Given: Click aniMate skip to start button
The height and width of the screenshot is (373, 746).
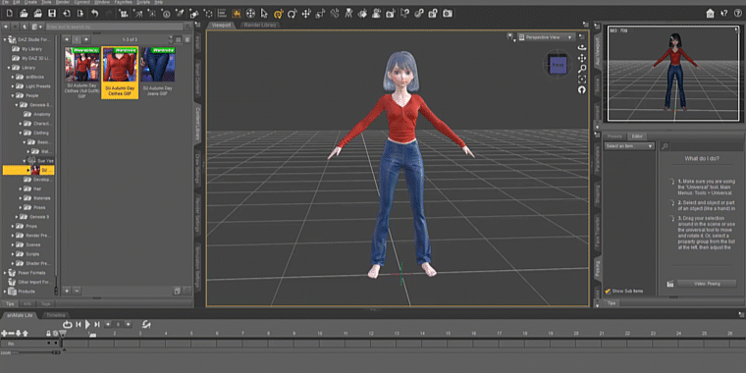Looking at the screenshot, I should tap(79, 325).
